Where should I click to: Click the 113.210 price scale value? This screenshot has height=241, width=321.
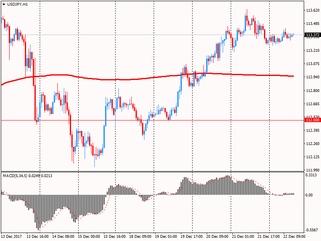coord(313,51)
